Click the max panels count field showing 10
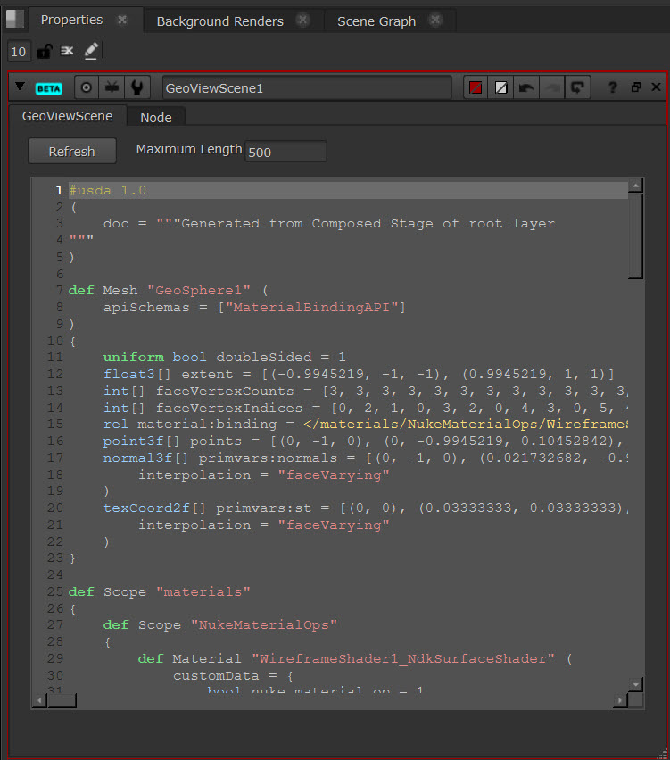 pyautogui.click(x=19, y=52)
